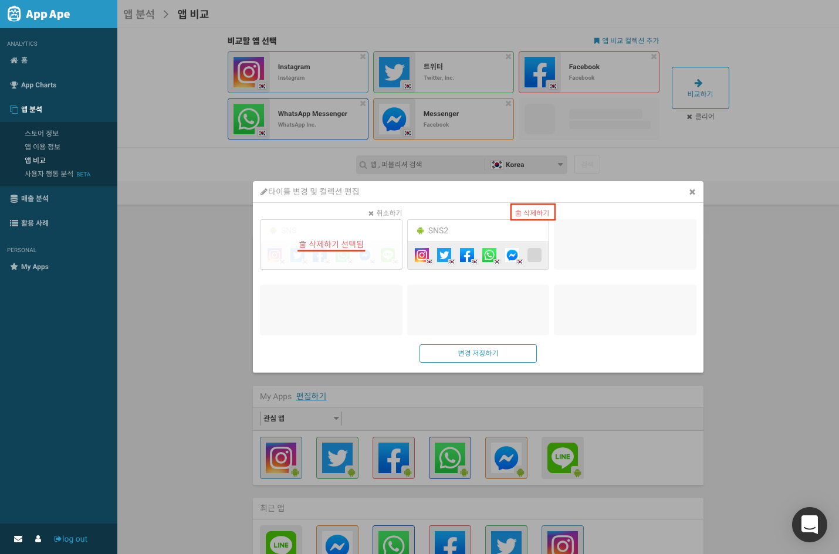Screen dimensions: 839x554
Task: Click 삭제하기 above SNS2 collection
Action: coord(533,213)
